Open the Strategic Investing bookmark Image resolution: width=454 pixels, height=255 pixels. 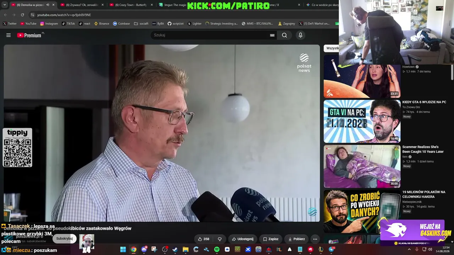[222, 24]
